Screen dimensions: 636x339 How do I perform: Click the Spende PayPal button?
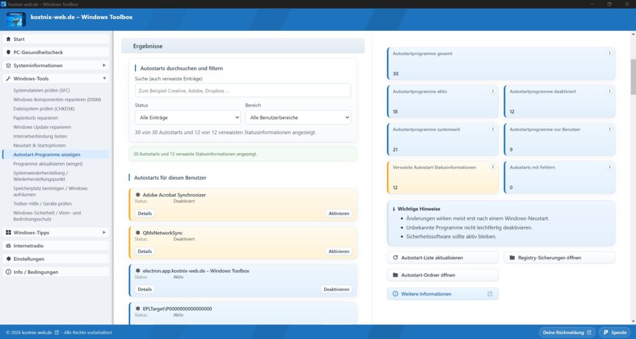point(615,333)
